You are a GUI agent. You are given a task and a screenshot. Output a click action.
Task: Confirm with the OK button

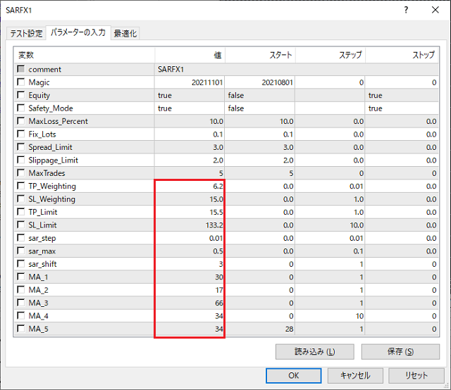tap(294, 376)
